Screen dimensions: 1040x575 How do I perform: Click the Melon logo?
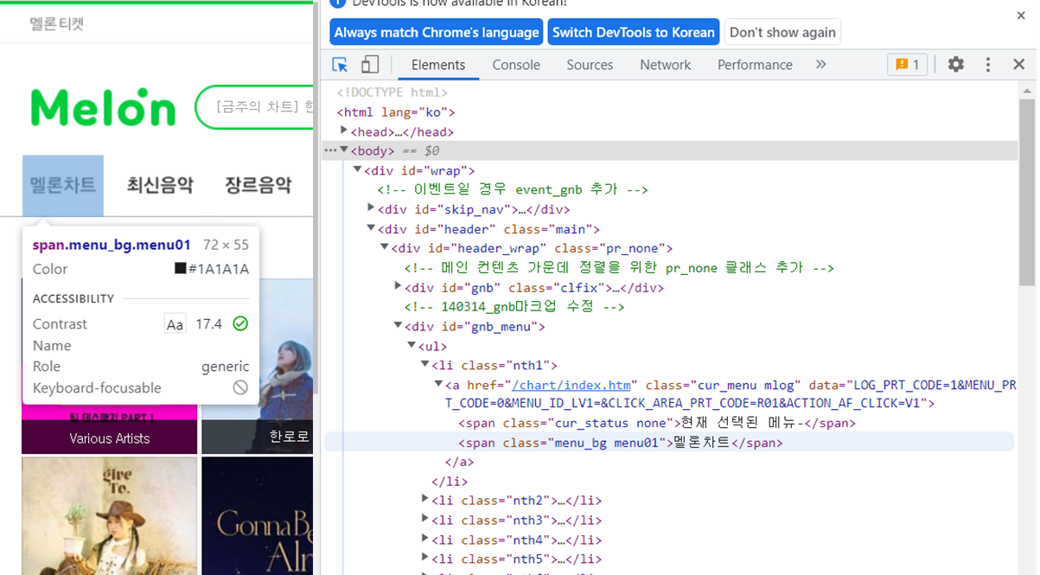[103, 107]
